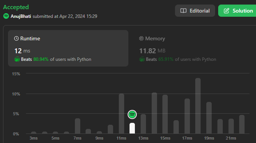Click the 7ms bar in the chart

click(78, 126)
